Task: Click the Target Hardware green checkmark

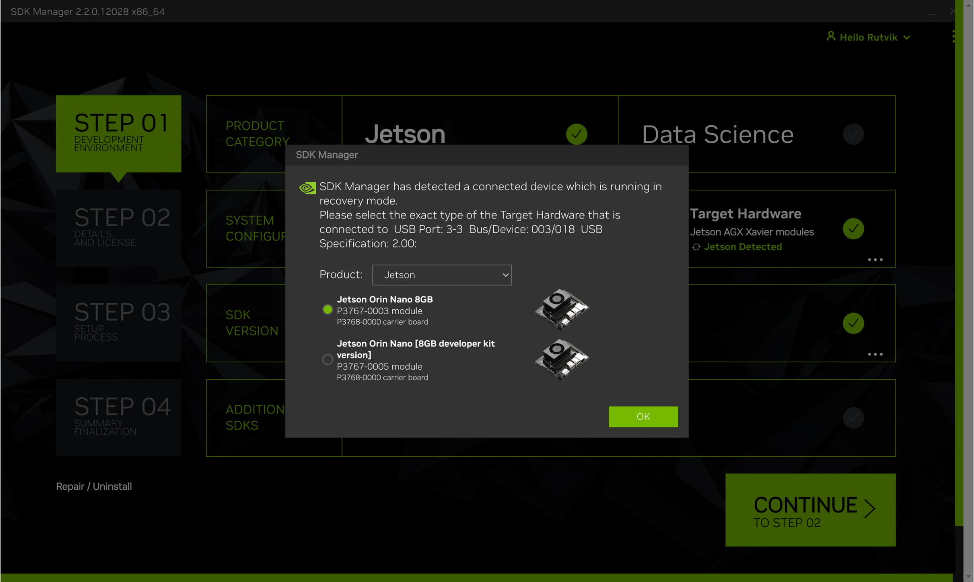Action: (853, 229)
